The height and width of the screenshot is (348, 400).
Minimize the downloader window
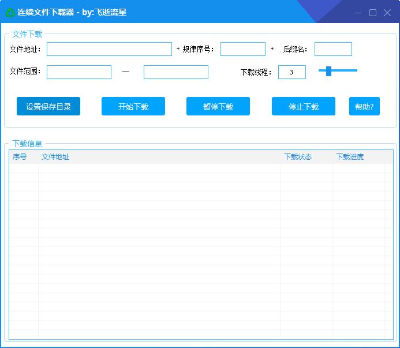click(358, 13)
